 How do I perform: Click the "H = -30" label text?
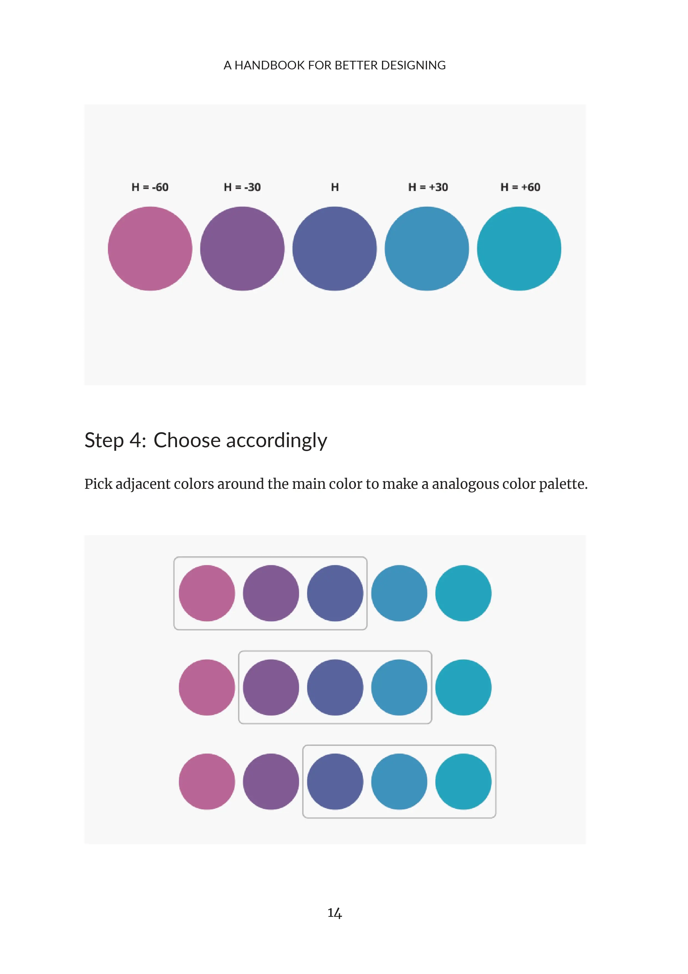tap(242, 187)
